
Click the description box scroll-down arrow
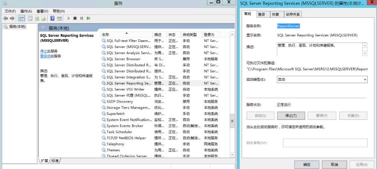click(x=365, y=53)
